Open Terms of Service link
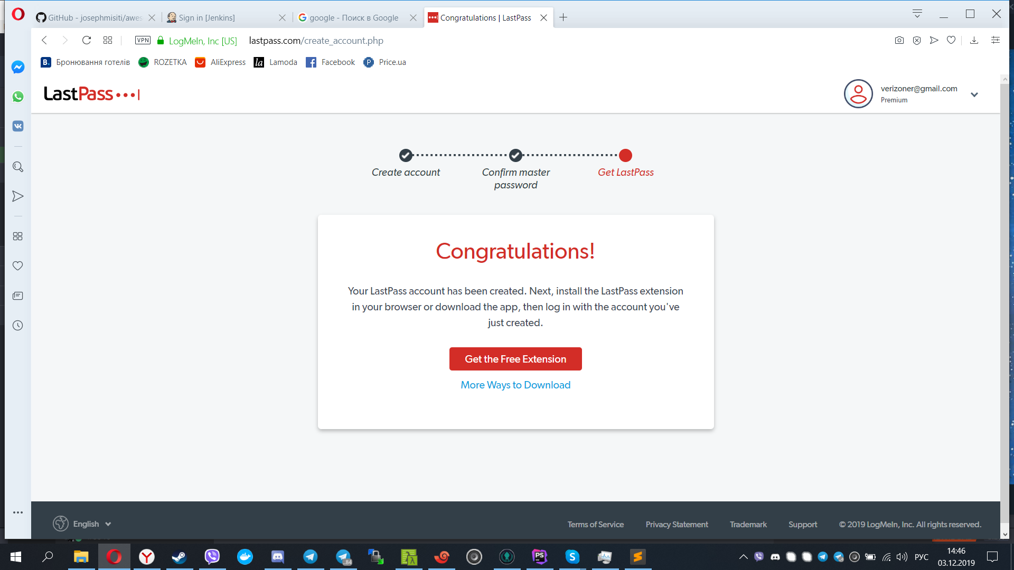Image resolution: width=1014 pixels, height=570 pixels. point(596,525)
